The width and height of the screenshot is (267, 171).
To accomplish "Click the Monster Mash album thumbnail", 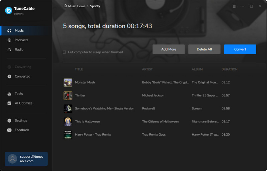I will click(x=68, y=83).
